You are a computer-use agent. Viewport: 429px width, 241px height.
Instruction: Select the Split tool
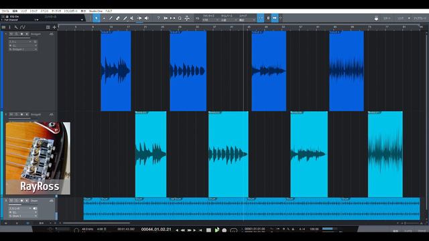(x=111, y=18)
